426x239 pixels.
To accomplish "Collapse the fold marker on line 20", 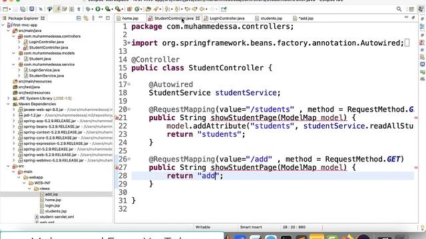I will (x=129, y=109).
